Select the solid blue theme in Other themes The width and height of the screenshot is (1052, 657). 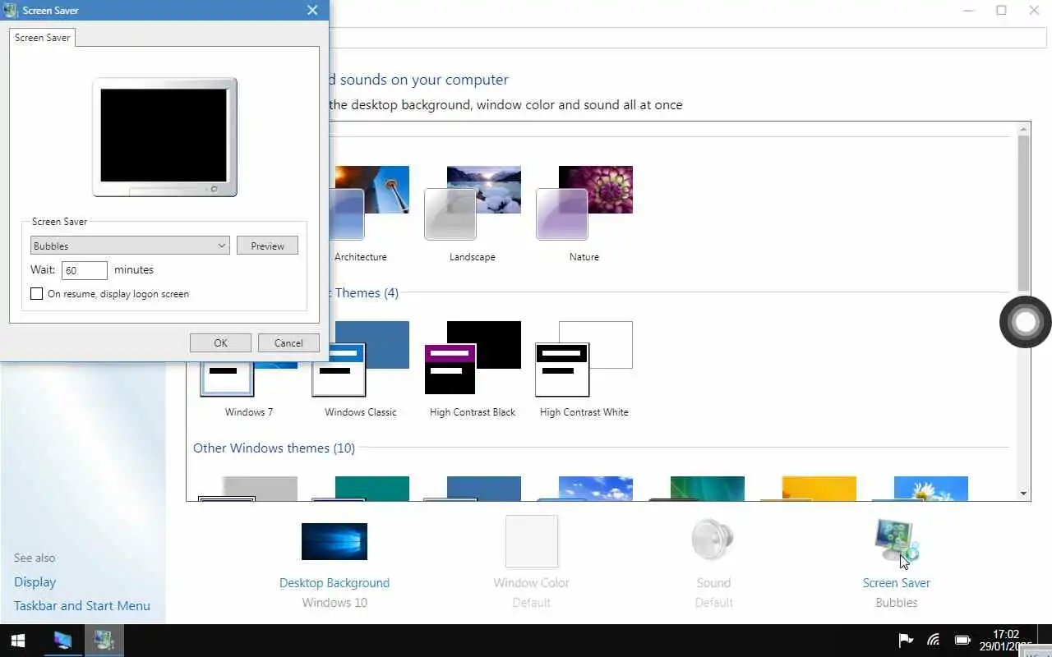click(x=473, y=489)
